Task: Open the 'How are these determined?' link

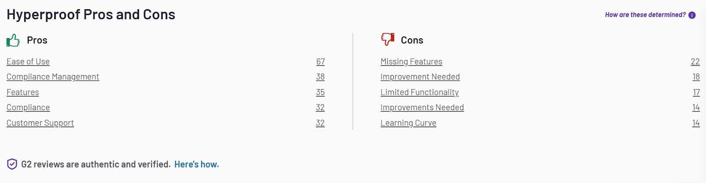Action: click(645, 15)
